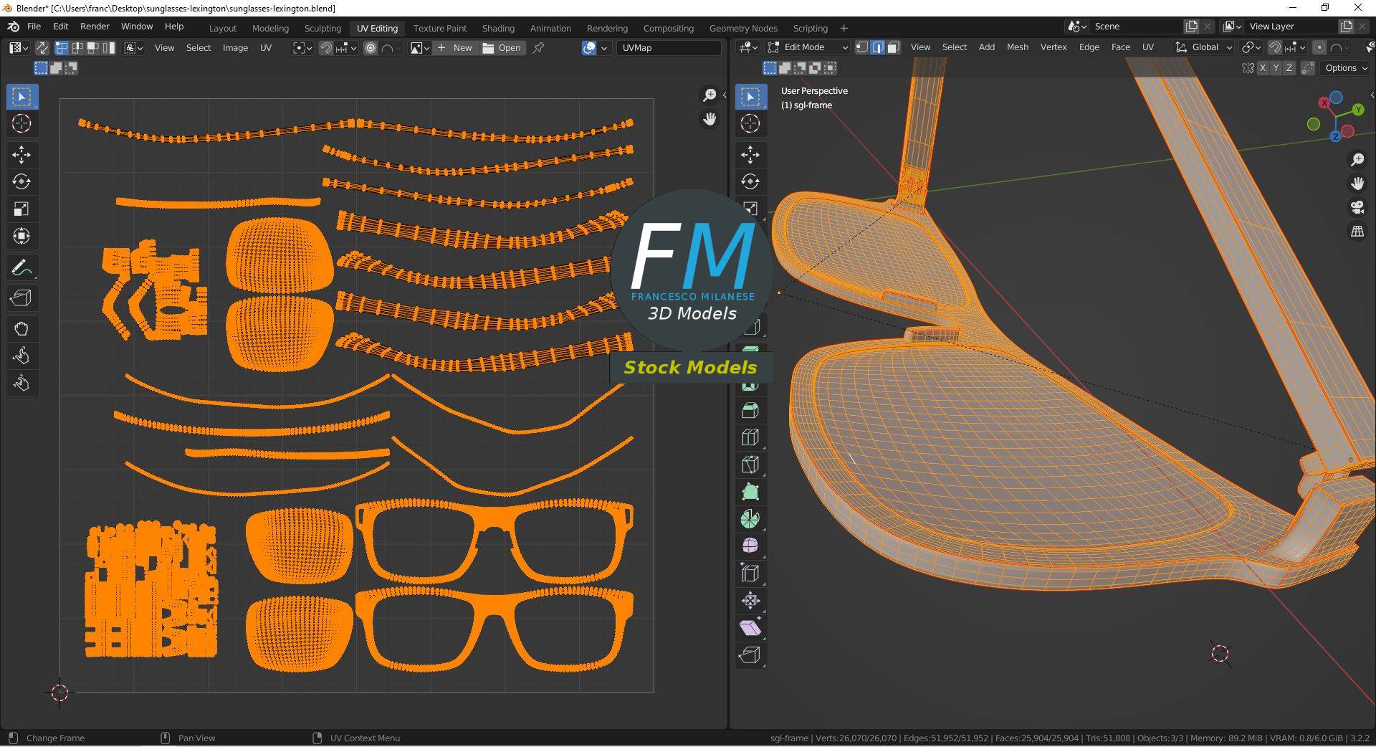The image size is (1376, 747).
Task: Click the Open image button
Action: click(502, 48)
